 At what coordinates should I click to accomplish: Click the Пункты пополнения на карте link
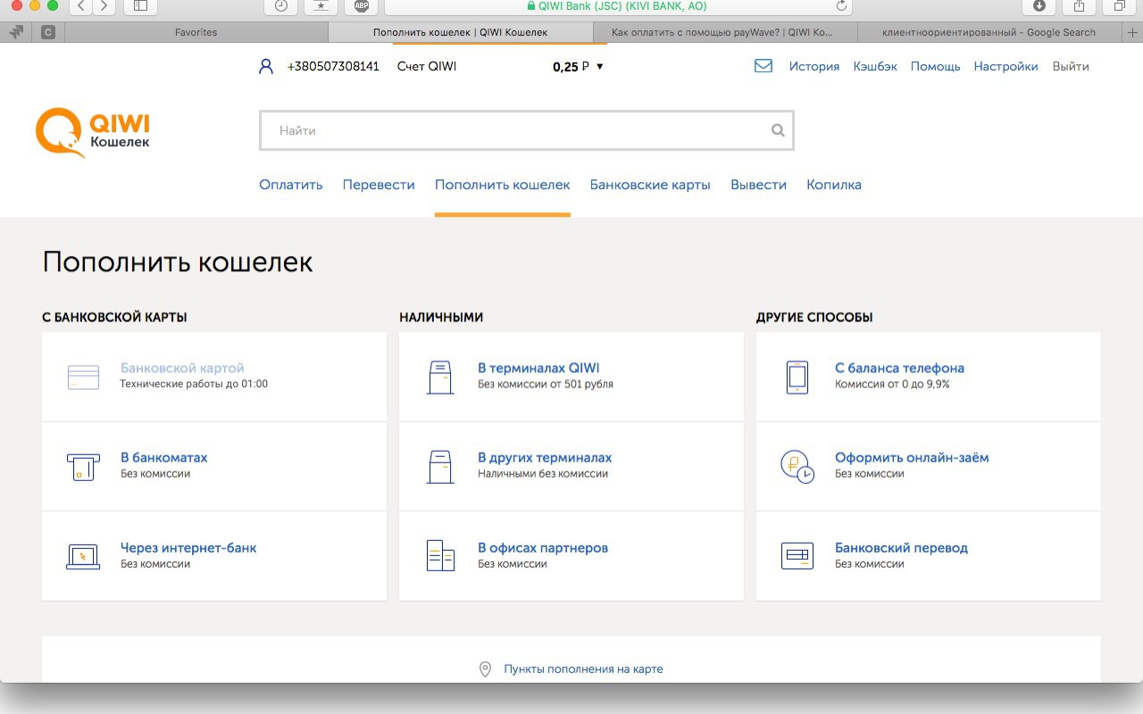tap(583, 668)
